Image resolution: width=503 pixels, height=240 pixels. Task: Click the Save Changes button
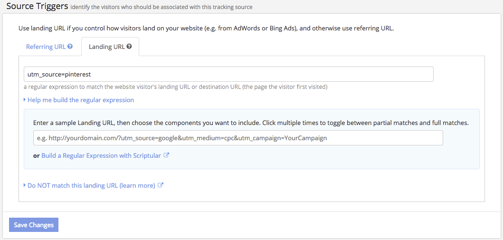click(x=34, y=225)
